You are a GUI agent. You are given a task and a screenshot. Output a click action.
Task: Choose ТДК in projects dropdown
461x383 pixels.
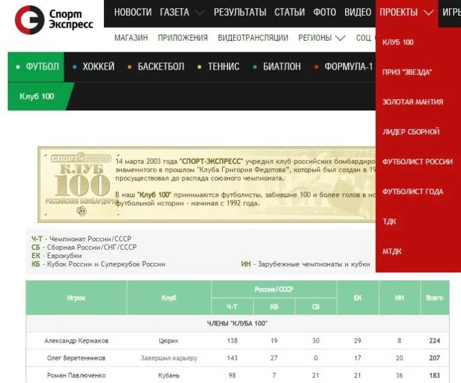tap(389, 222)
